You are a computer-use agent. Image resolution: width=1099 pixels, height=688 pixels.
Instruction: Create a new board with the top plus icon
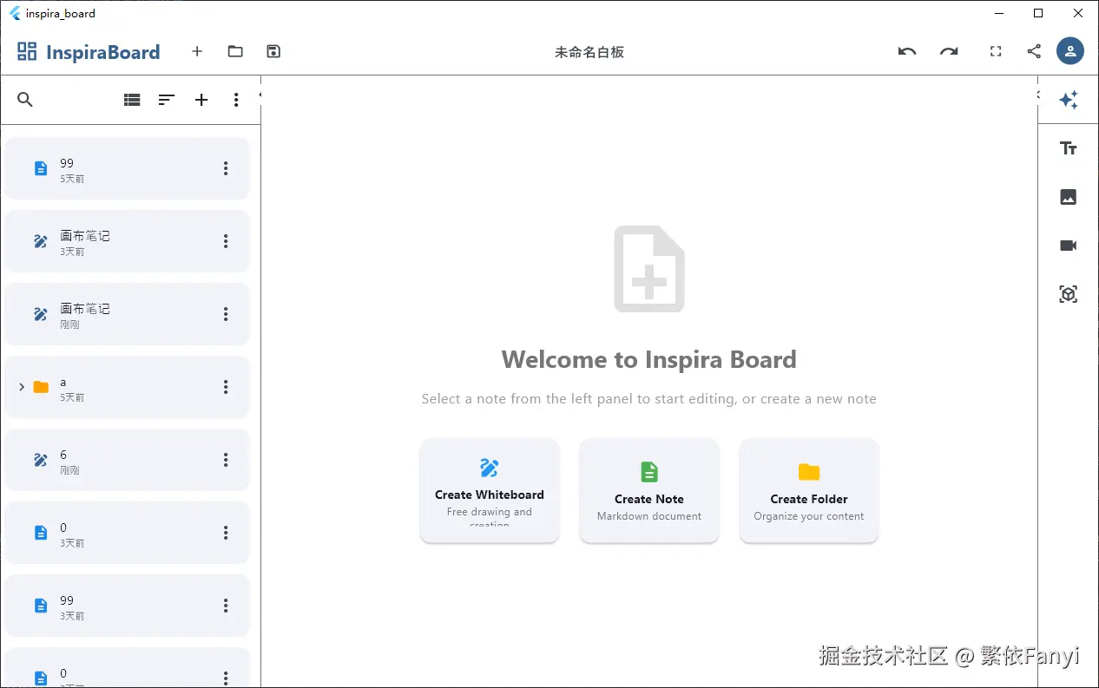point(197,51)
